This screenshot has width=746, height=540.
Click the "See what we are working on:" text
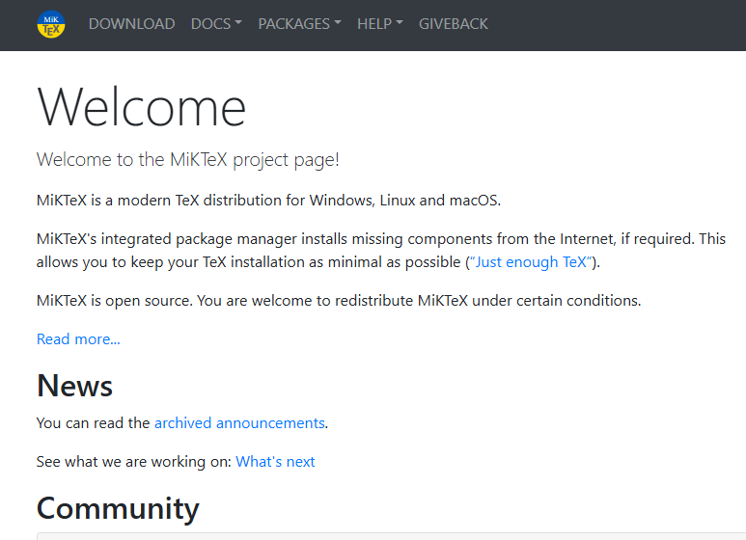(134, 462)
